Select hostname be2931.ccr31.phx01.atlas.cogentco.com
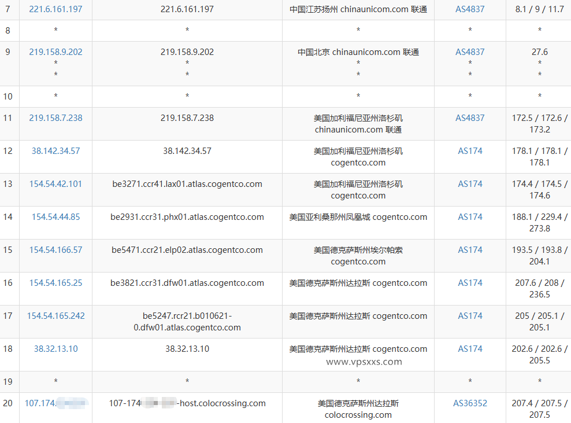 187,217
